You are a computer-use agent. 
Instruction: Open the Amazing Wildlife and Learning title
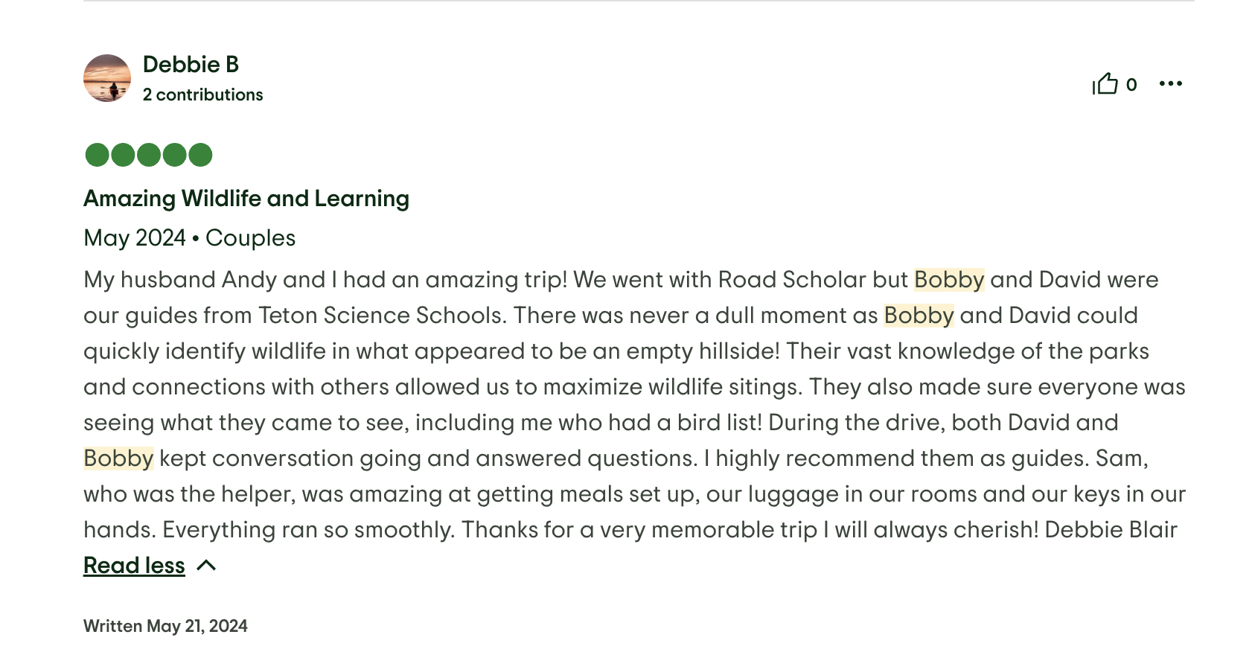click(246, 199)
